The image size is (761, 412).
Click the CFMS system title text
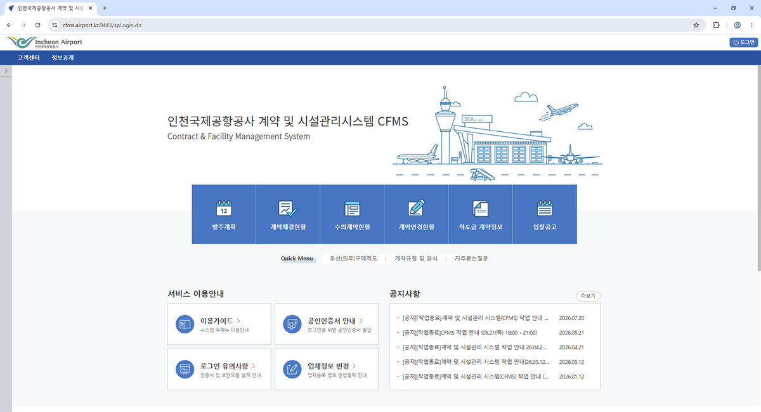click(288, 121)
